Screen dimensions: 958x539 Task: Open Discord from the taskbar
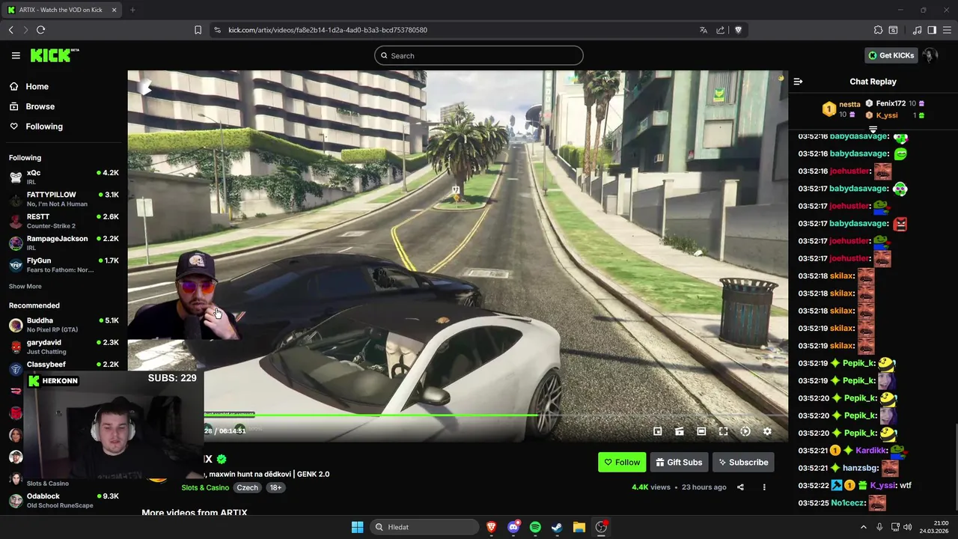(513, 527)
